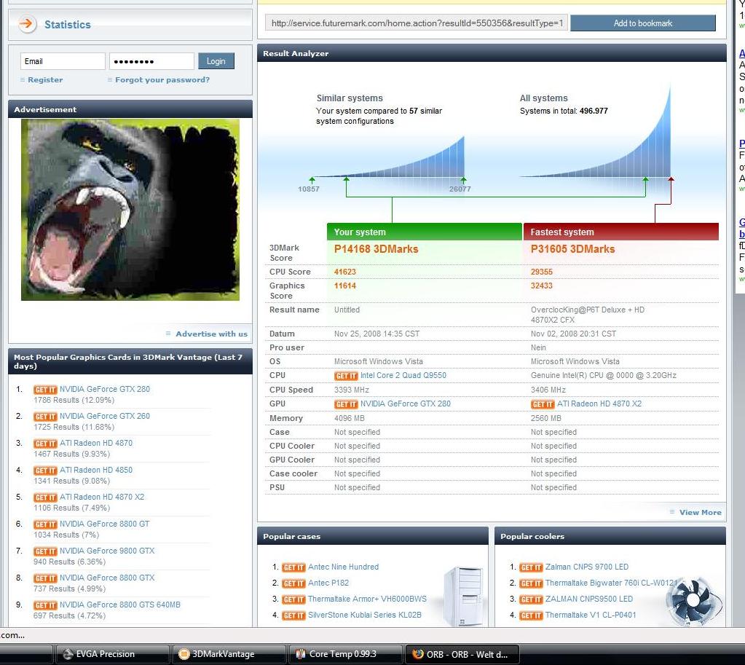Click GET IT badge for GeForce GTX 280 in popular list
This screenshot has height=665, width=745.
pos(45,389)
